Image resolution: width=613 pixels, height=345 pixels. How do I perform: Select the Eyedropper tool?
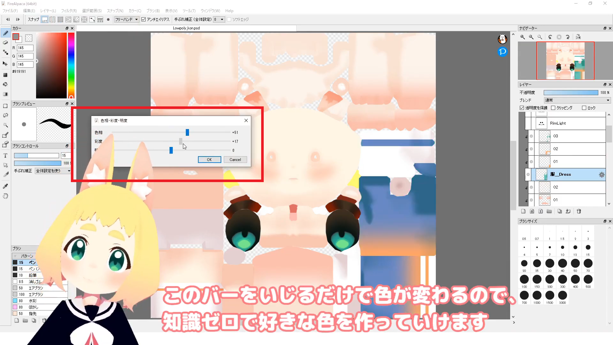(x=5, y=186)
